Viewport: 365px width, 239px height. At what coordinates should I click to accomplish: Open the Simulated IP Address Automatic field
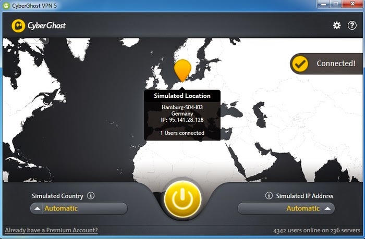[x=286, y=209]
